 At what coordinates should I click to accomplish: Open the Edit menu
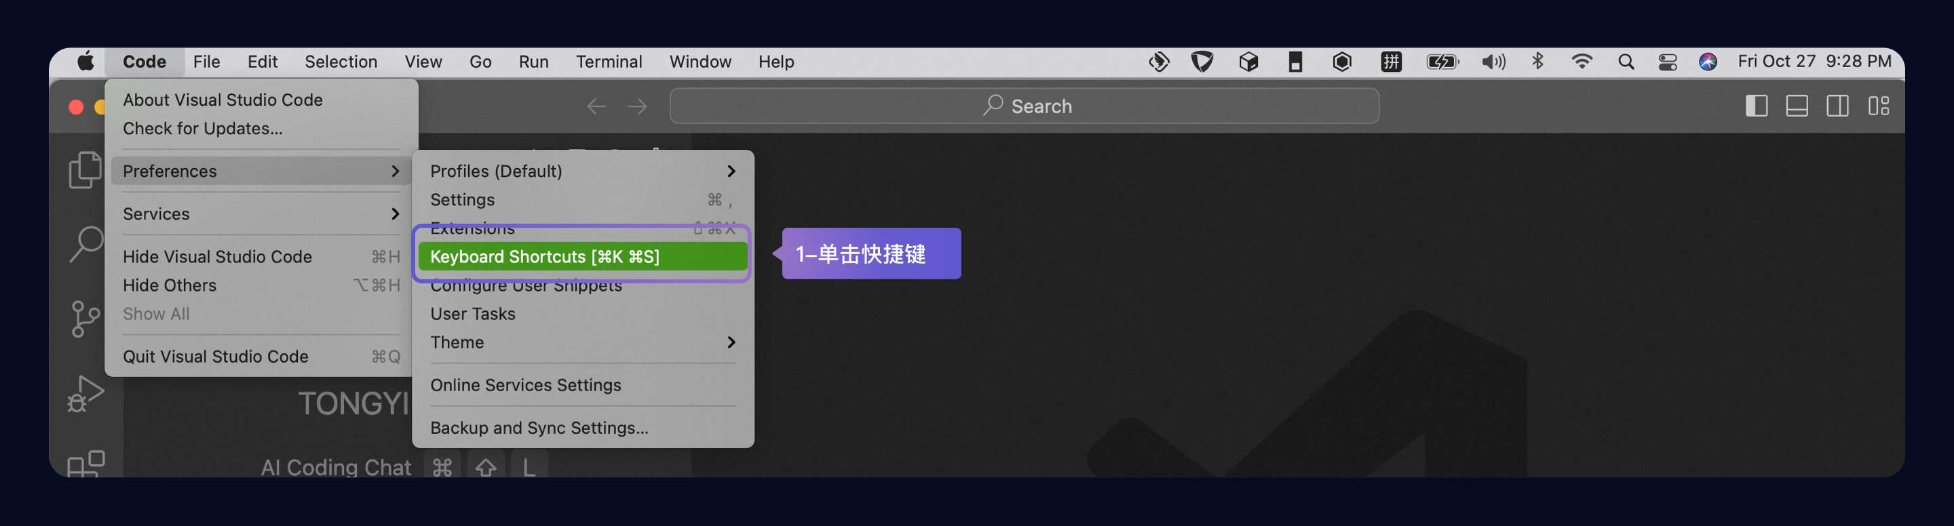(263, 62)
